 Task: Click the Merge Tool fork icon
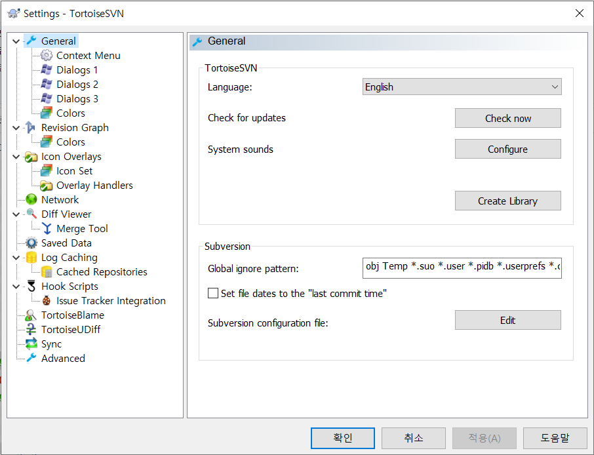pos(46,228)
